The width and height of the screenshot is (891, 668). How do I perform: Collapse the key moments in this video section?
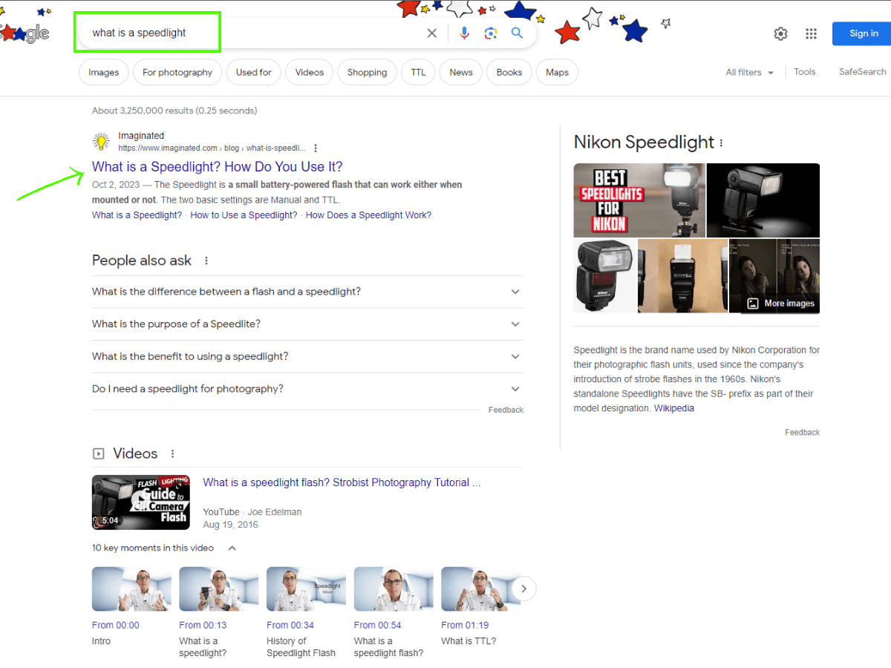(x=232, y=549)
